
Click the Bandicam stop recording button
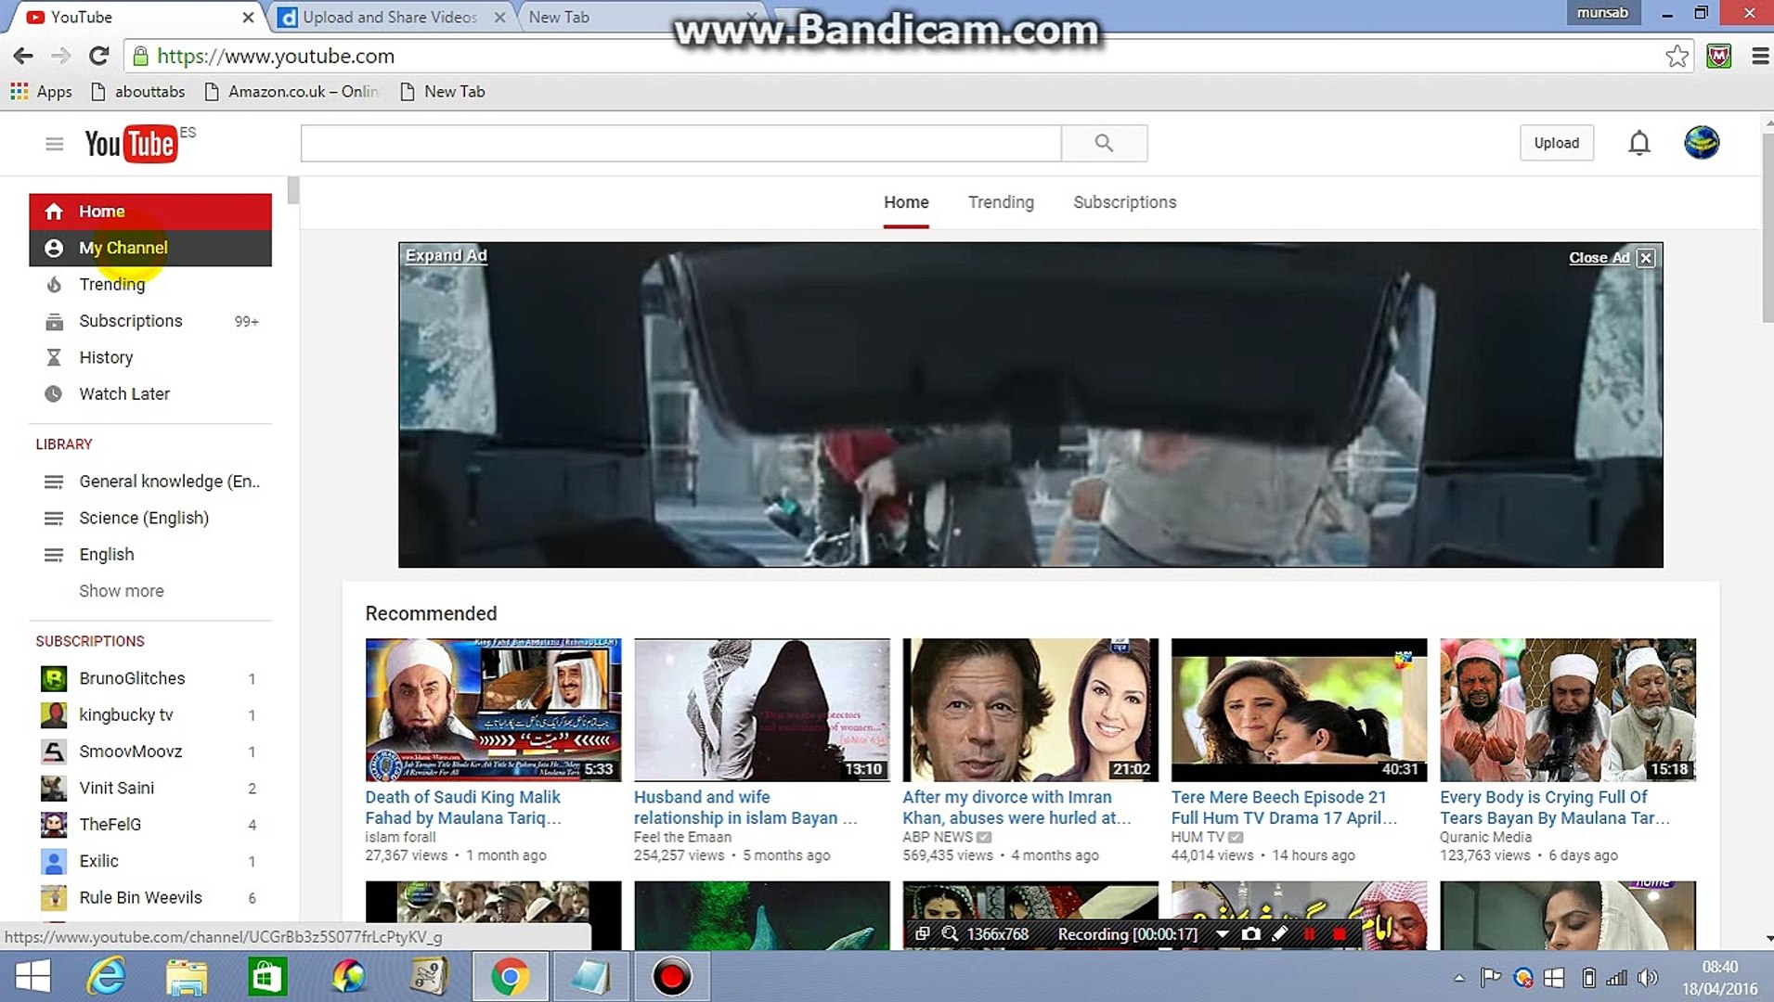click(1339, 934)
